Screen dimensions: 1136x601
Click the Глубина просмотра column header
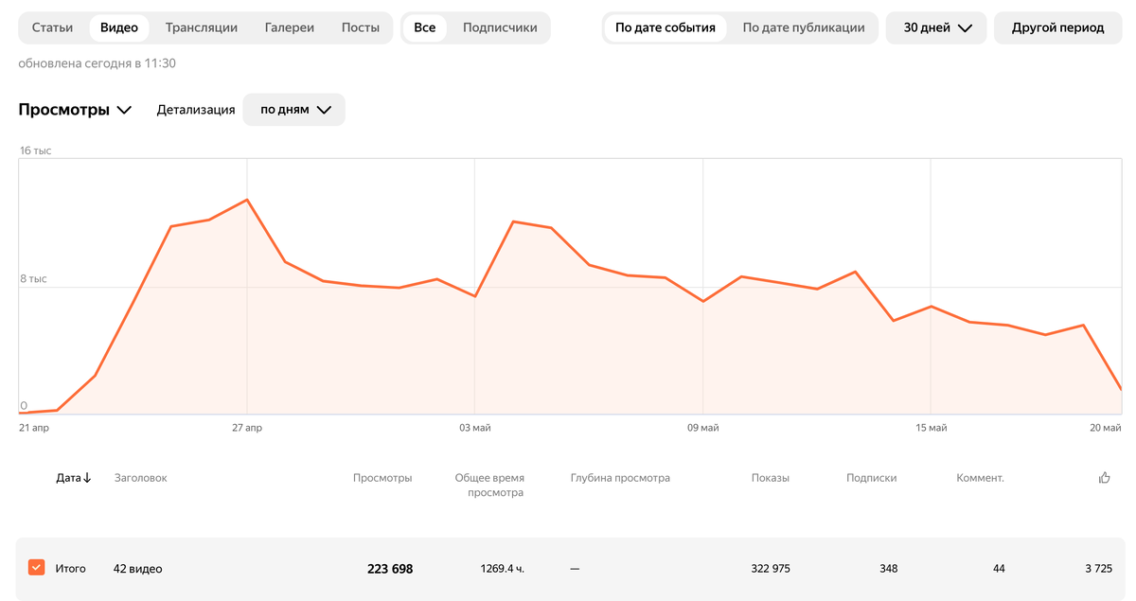(x=620, y=478)
